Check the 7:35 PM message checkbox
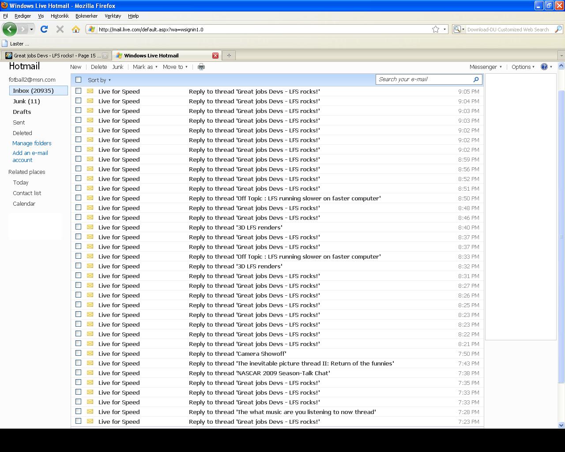Screen dimensions: 565x452 tap(78, 382)
